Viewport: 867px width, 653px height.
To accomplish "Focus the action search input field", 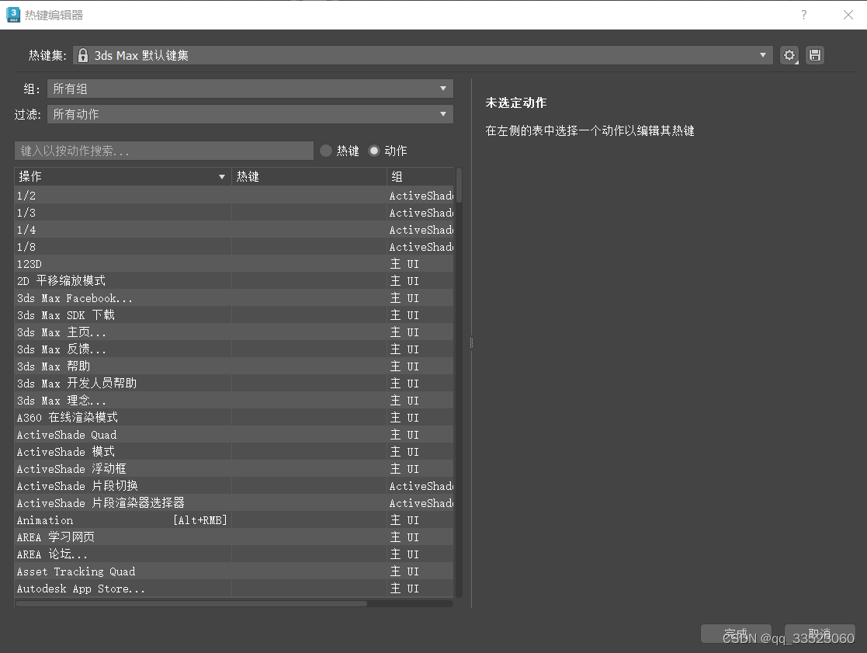I will (x=165, y=151).
